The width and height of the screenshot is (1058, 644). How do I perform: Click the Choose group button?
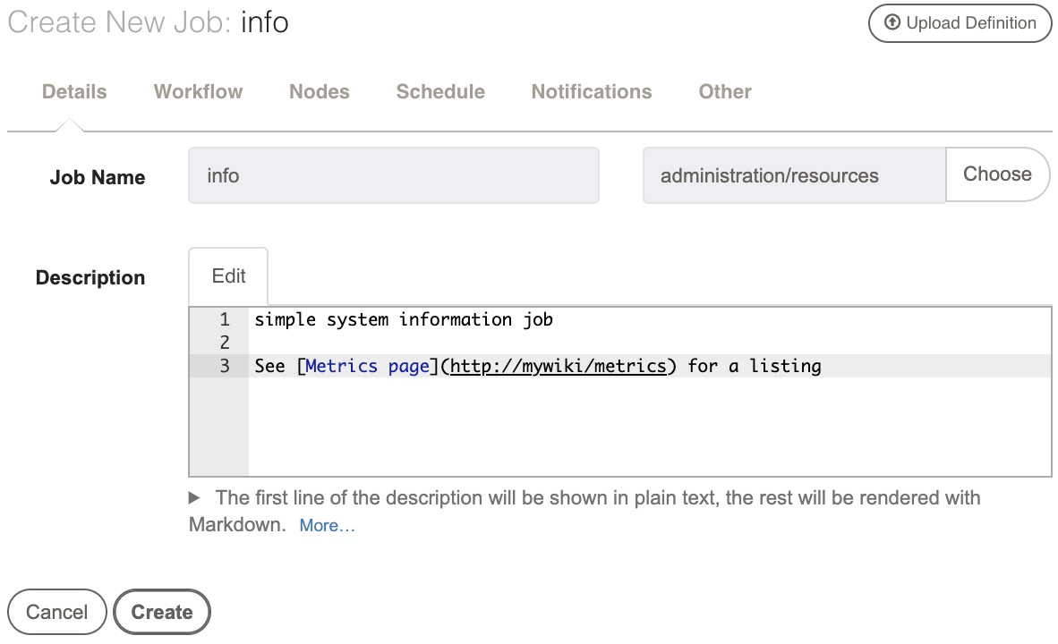click(997, 174)
